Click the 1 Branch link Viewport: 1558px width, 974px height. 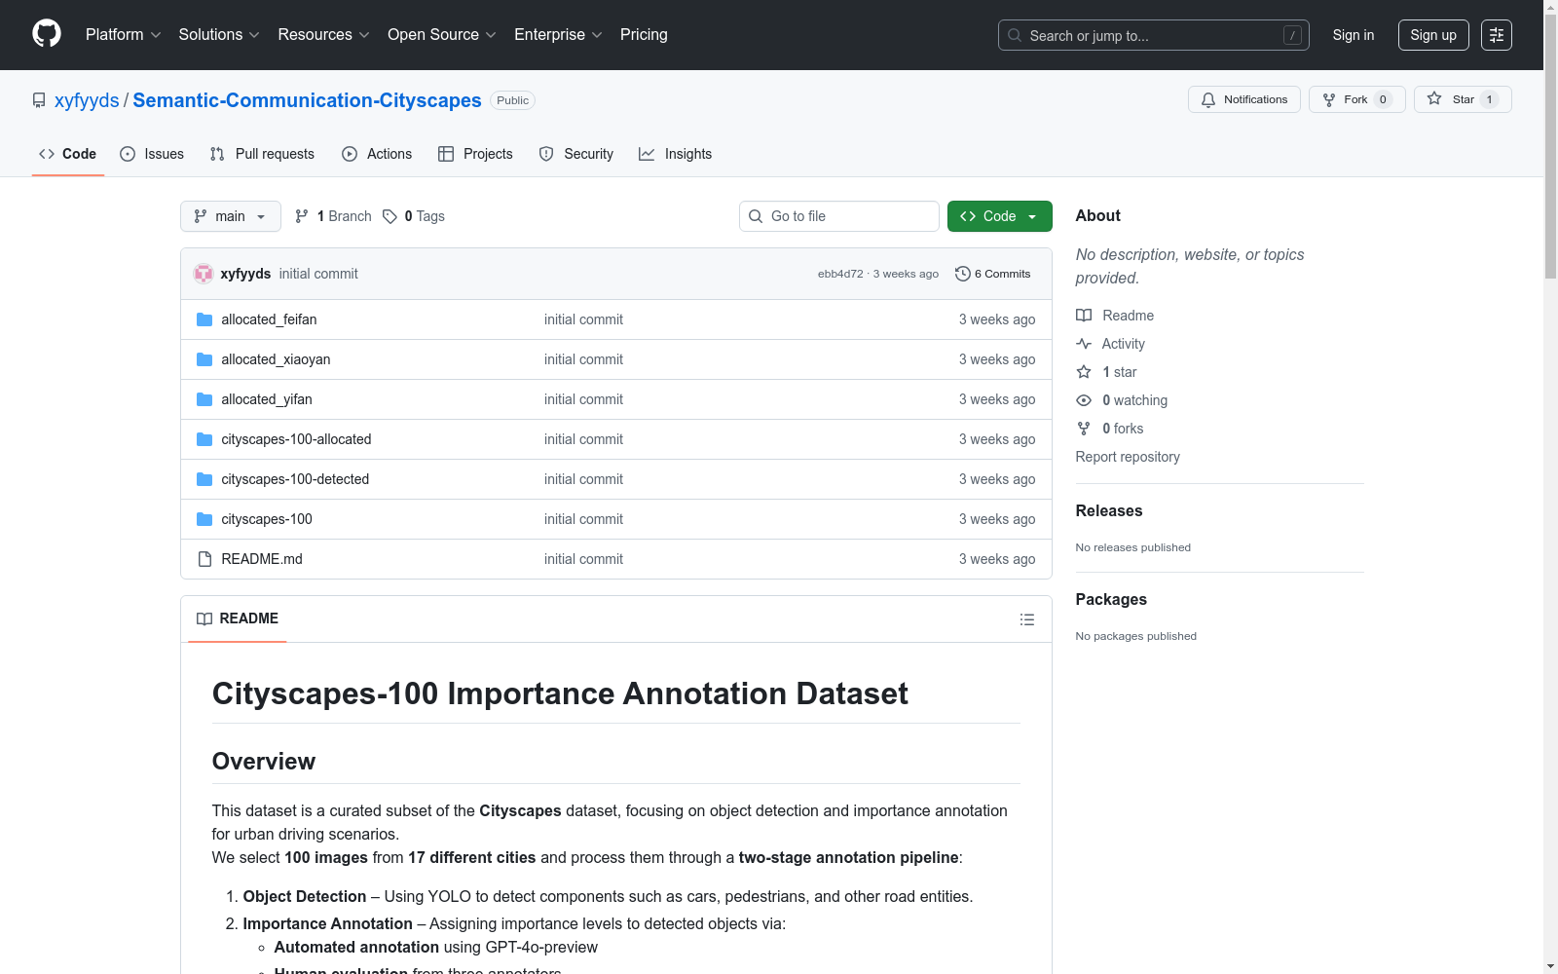point(333,216)
